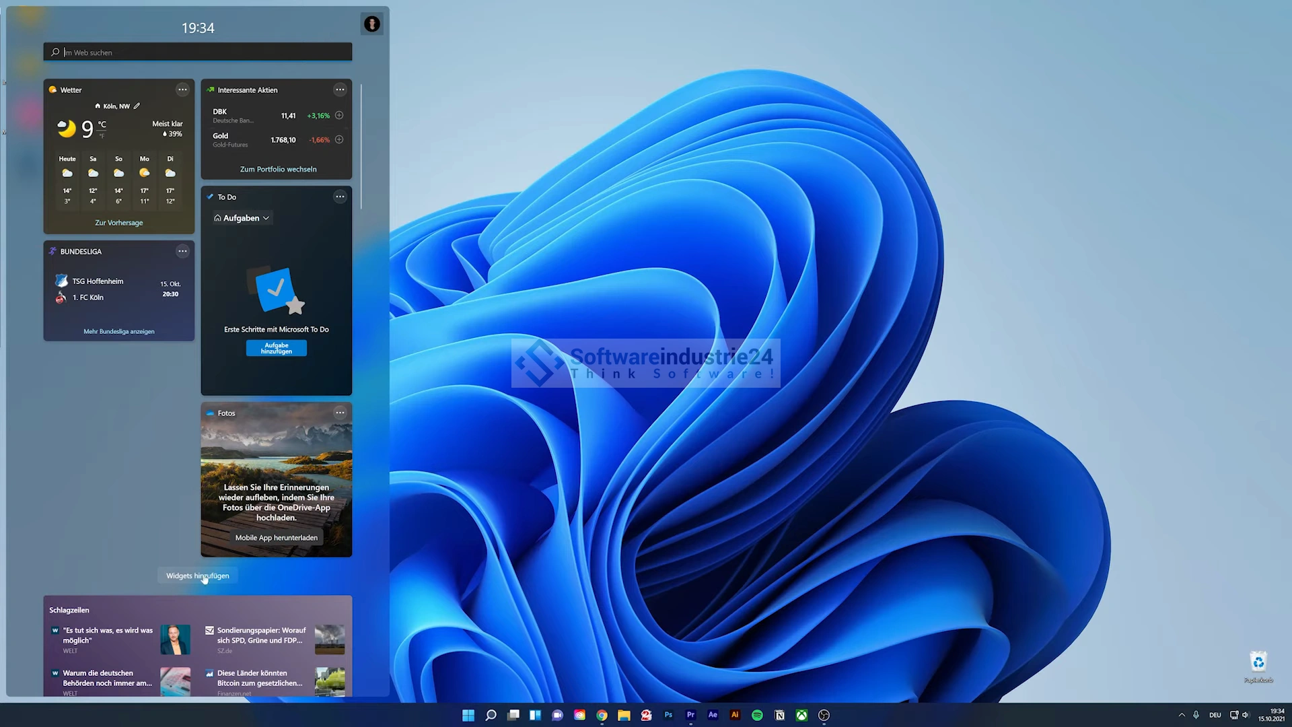Show hidden system tray icons chevron
This screenshot has width=1292, height=727.
(x=1182, y=715)
